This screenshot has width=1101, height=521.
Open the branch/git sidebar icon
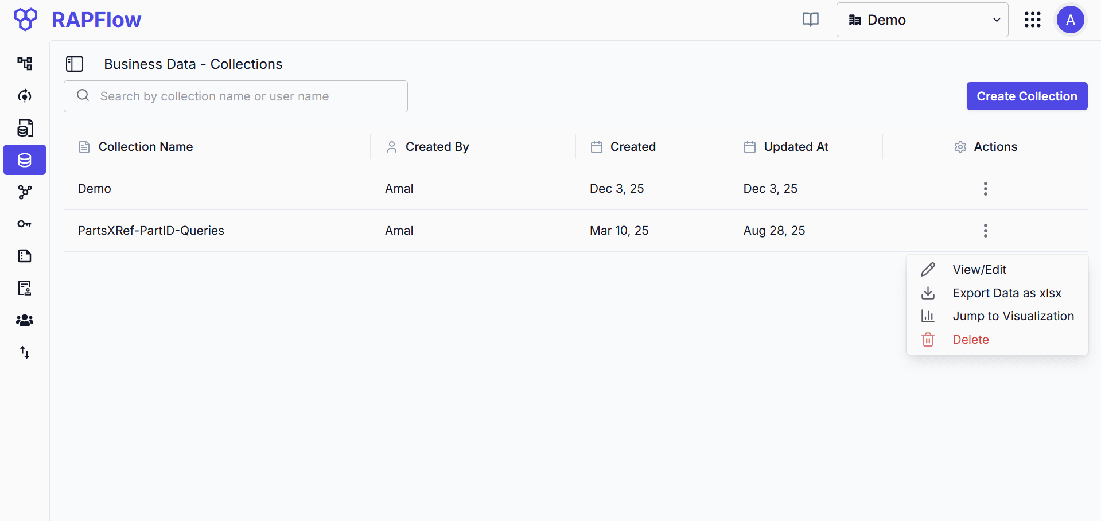pyautogui.click(x=25, y=192)
